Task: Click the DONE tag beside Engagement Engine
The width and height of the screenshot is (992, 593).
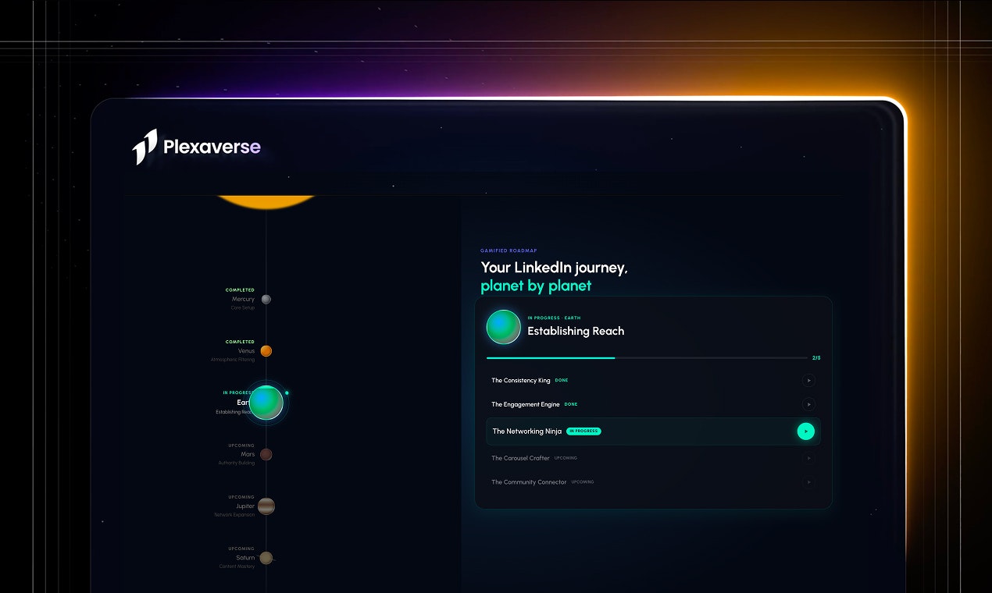Action: [571, 405]
